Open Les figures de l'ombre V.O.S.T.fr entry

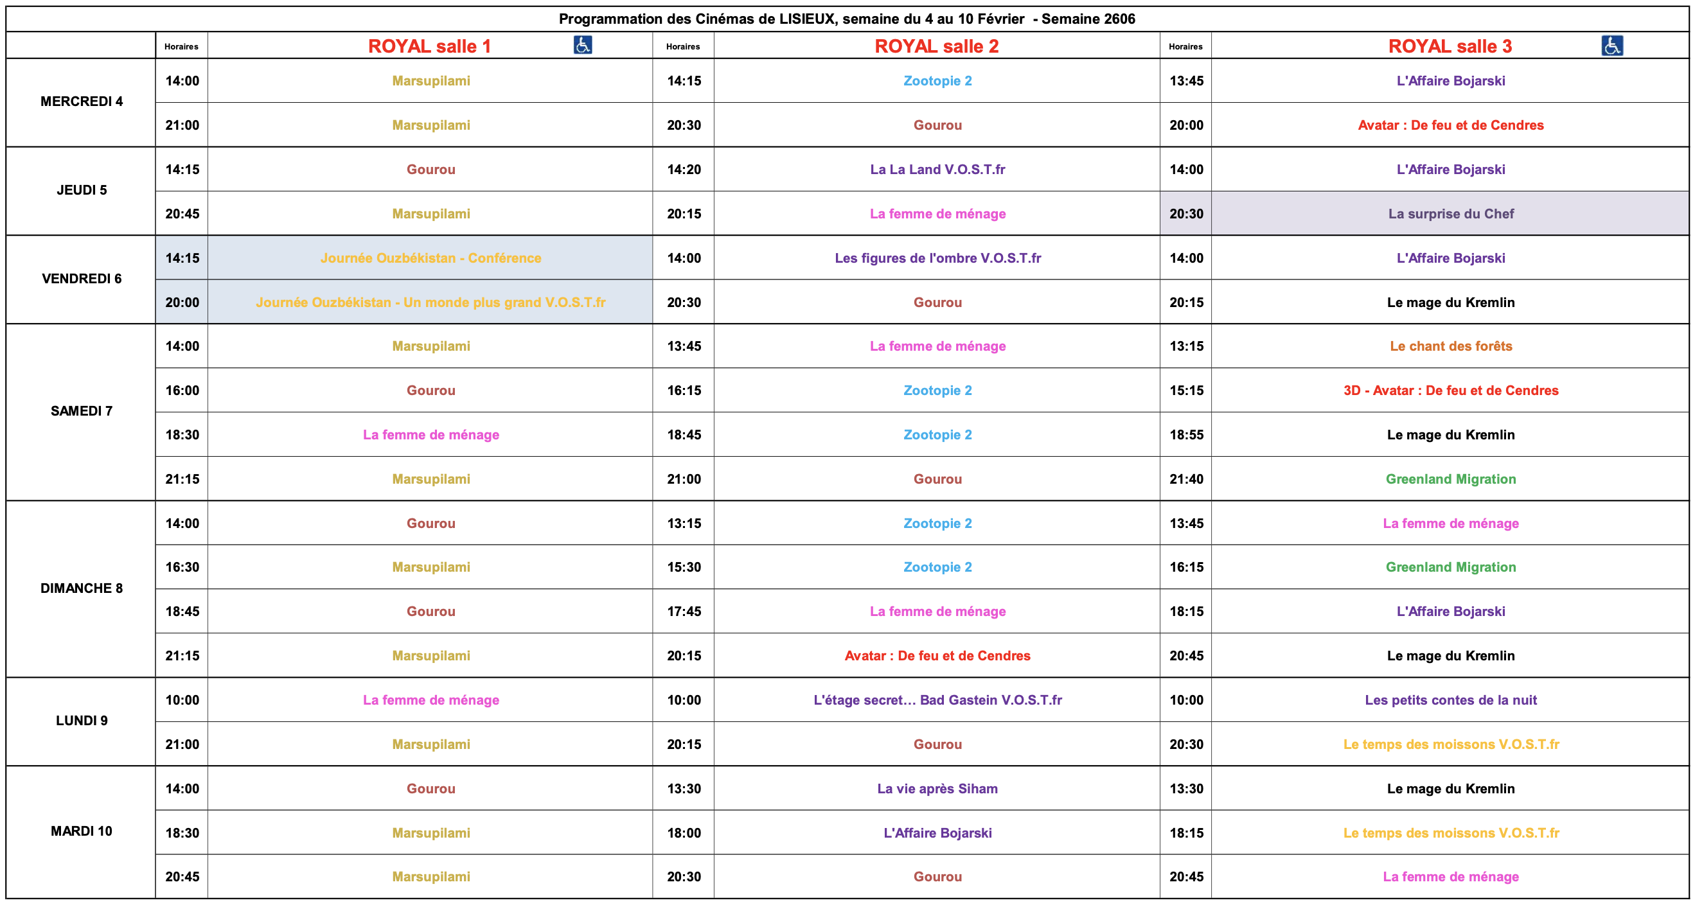click(937, 258)
